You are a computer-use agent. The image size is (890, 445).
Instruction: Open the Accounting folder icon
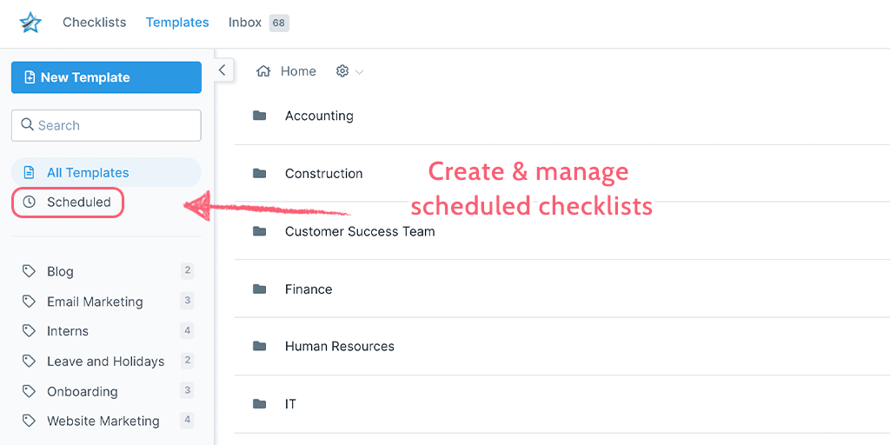click(259, 116)
